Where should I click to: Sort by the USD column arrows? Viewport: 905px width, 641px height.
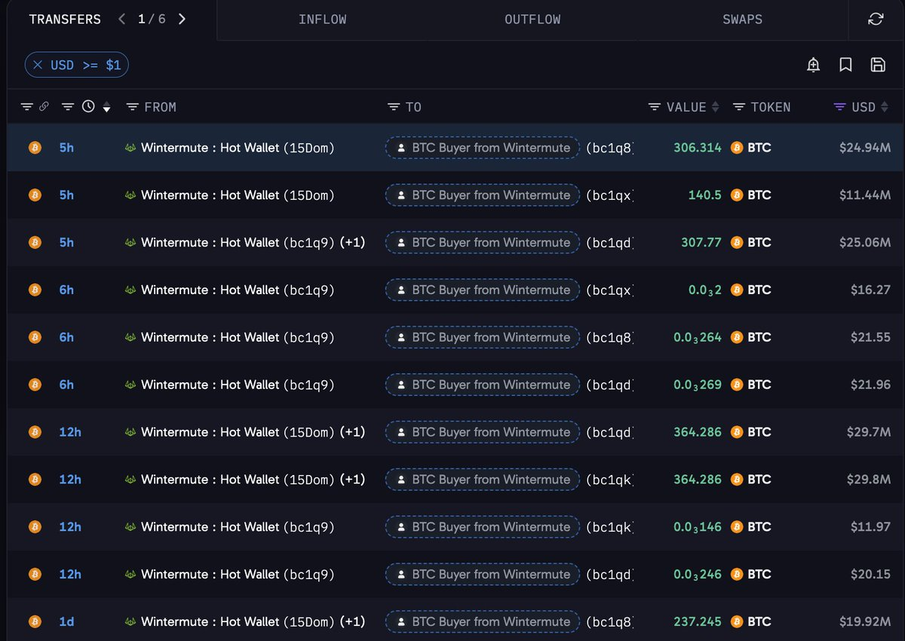pos(885,107)
